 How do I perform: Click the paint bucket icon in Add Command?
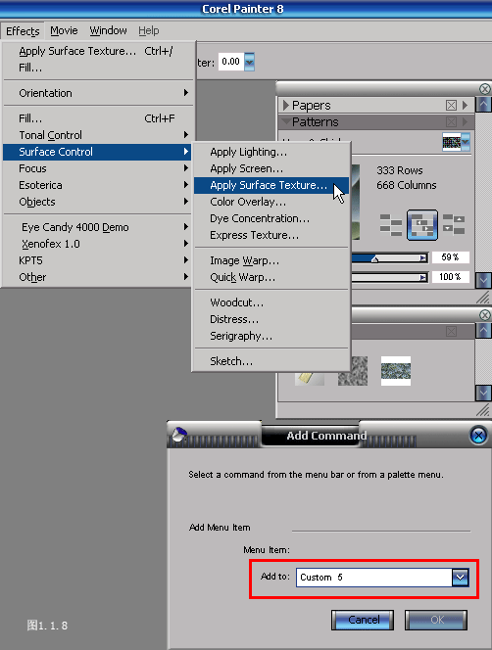(179, 435)
